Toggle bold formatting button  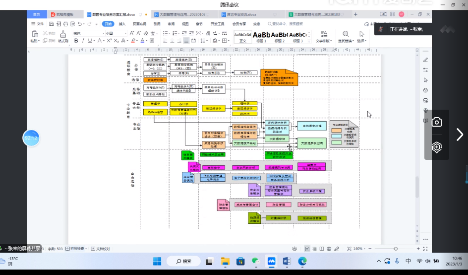point(76,41)
